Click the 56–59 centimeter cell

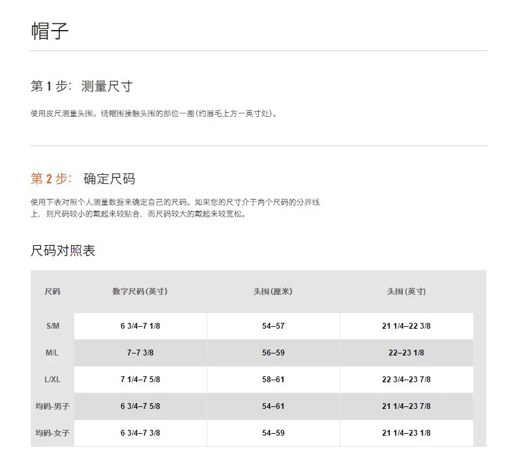click(x=273, y=353)
